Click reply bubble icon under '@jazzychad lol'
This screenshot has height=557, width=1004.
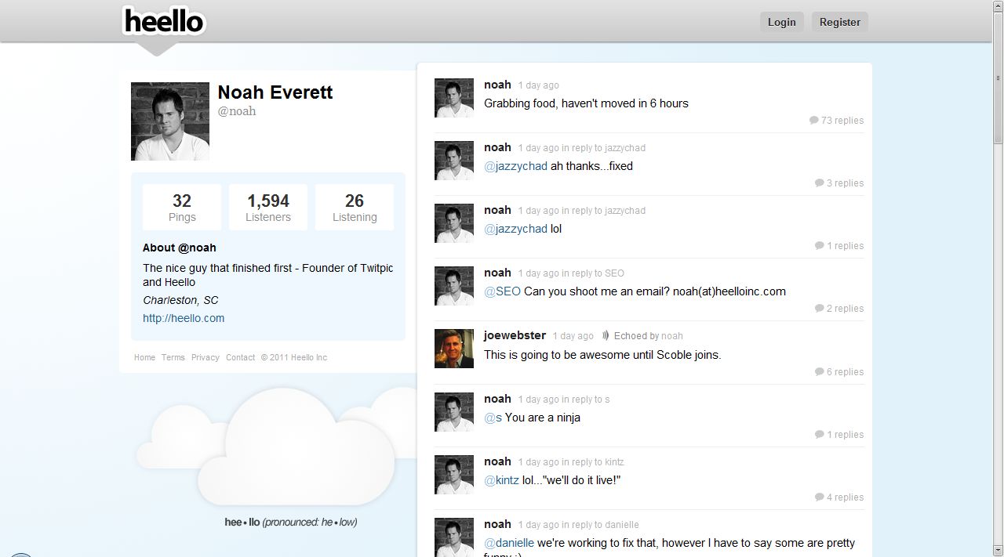tap(820, 246)
